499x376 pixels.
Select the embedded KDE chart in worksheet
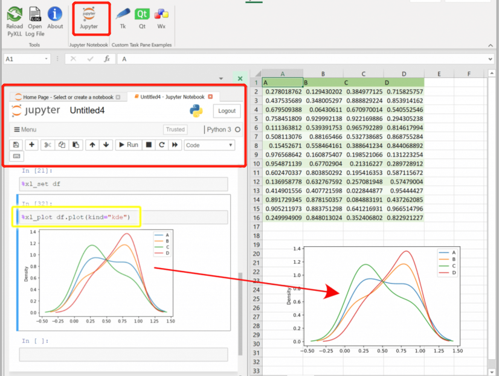click(x=376, y=301)
